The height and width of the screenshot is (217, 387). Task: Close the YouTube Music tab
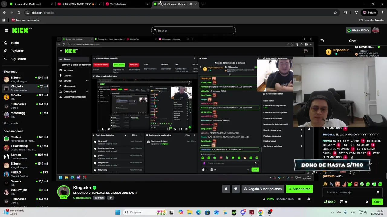pos(148,4)
